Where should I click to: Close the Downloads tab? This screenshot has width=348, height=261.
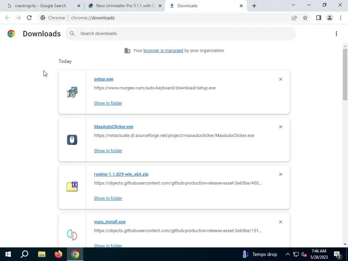coord(241,6)
